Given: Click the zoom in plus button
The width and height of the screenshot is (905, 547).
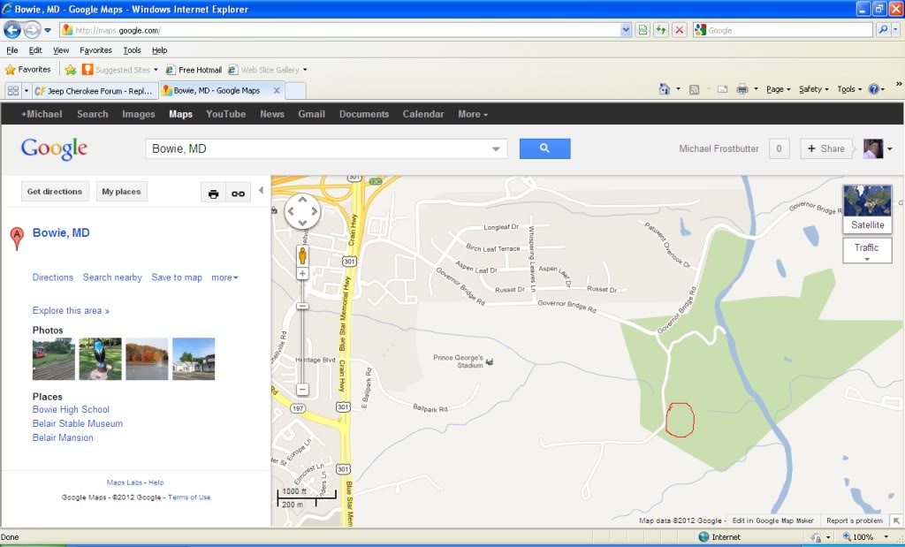Looking at the screenshot, I should pyautogui.click(x=302, y=274).
